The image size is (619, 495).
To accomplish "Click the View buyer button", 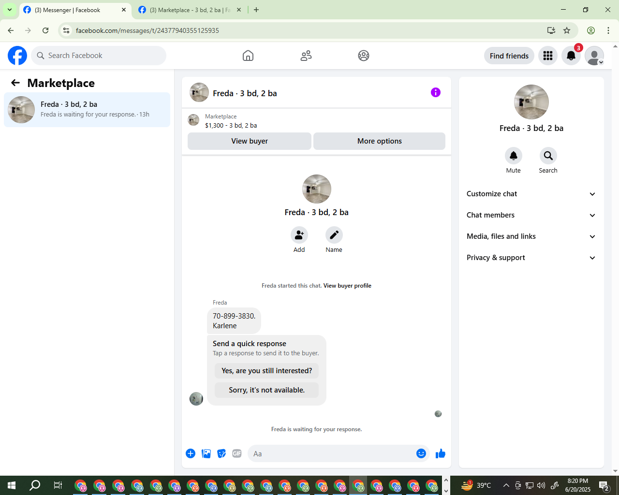I will pyautogui.click(x=250, y=141).
